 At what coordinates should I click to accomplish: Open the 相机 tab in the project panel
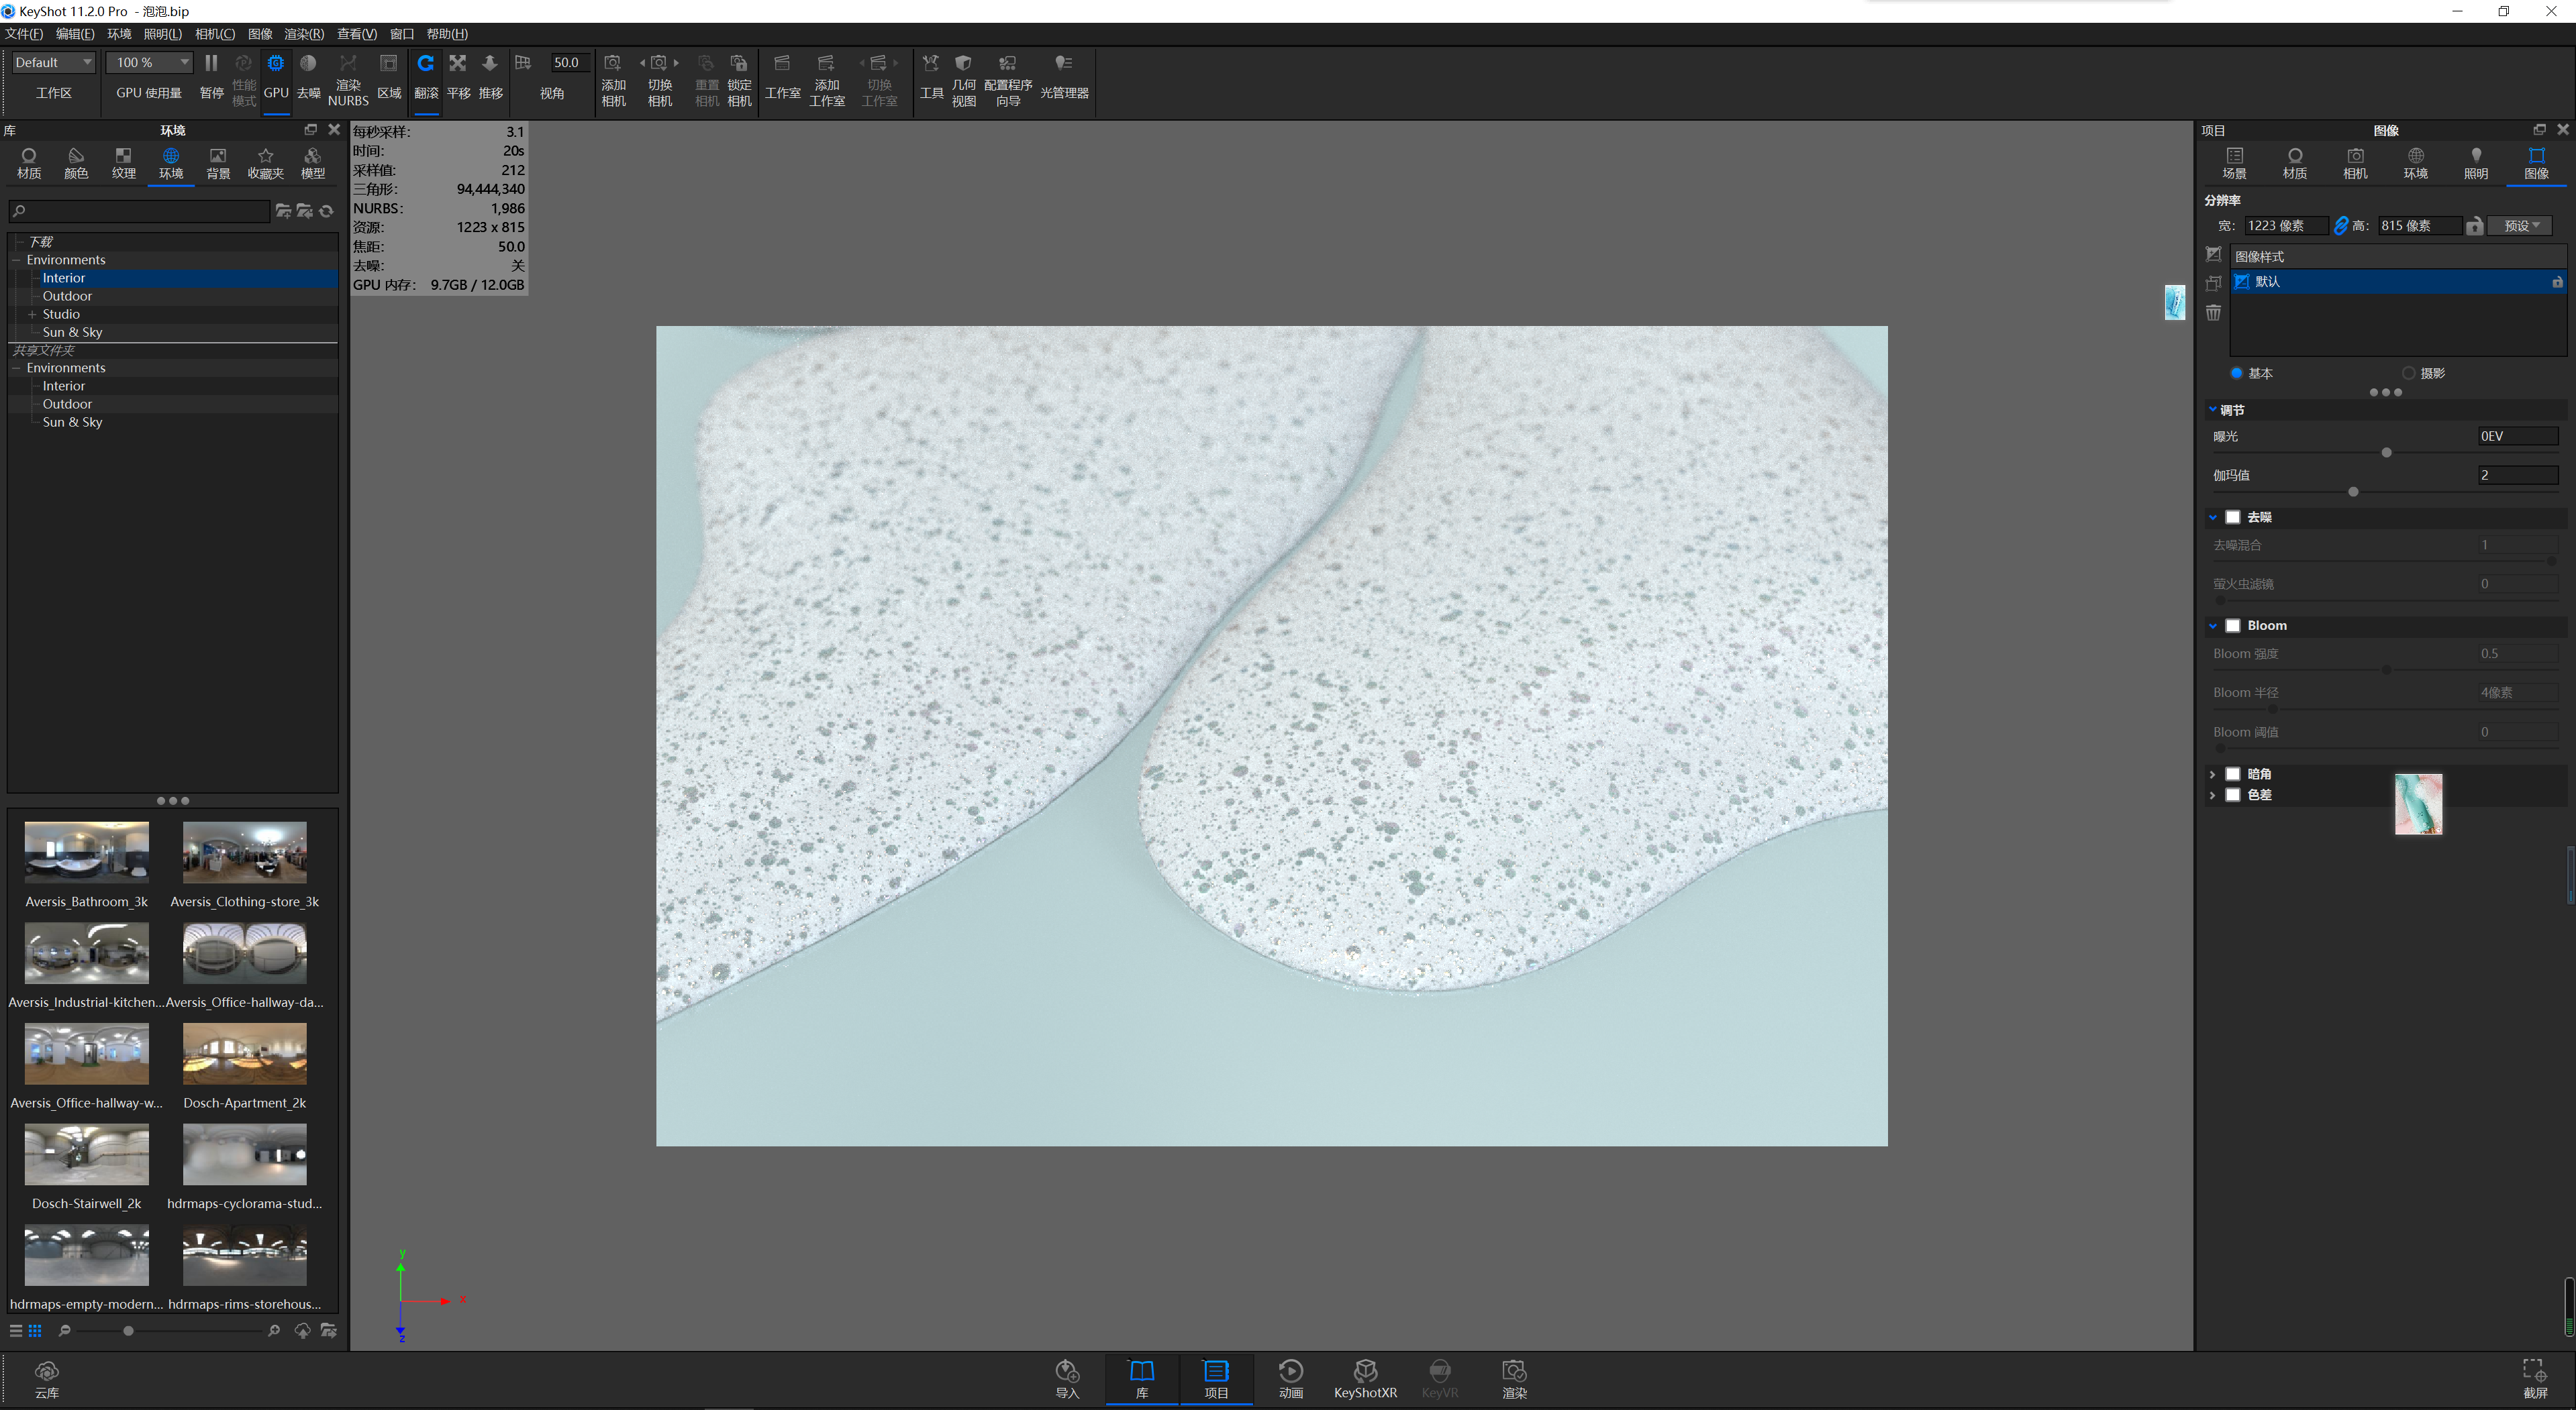tap(2356, 163)
